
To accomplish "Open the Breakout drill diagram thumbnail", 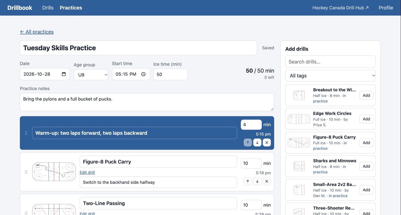I will tap(299, 95).
